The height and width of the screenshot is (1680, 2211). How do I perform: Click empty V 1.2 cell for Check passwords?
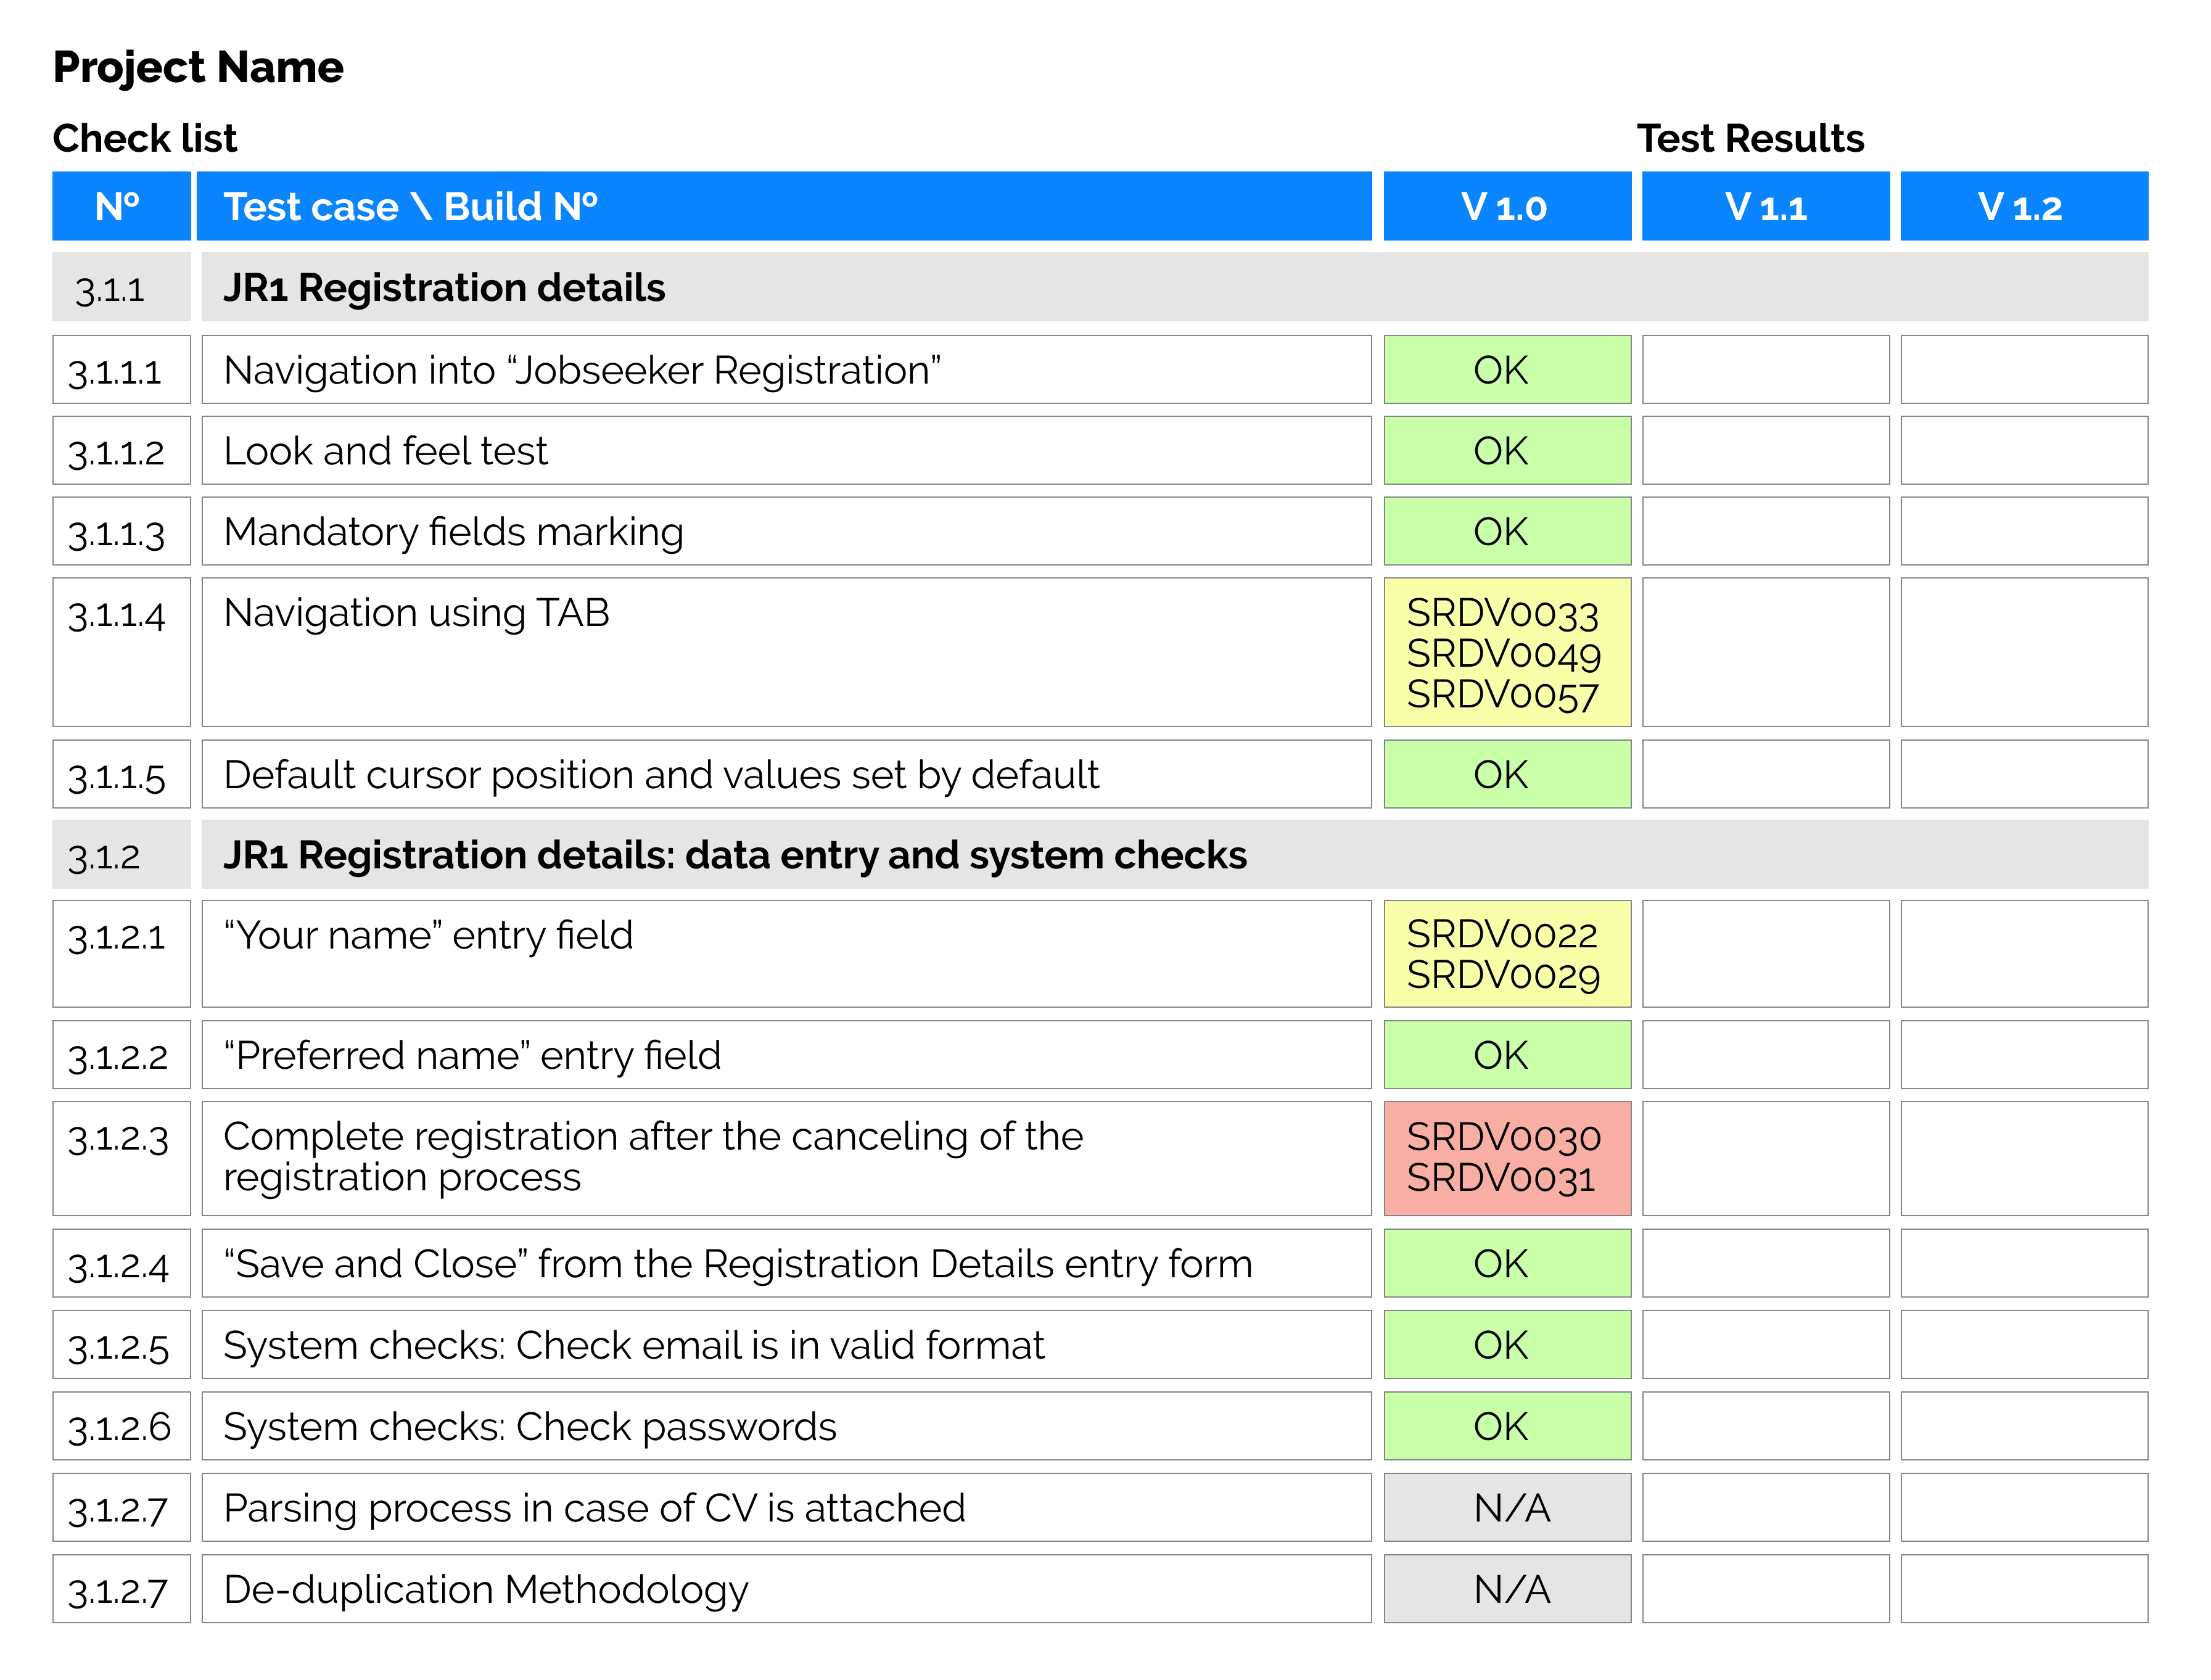2023,1426
